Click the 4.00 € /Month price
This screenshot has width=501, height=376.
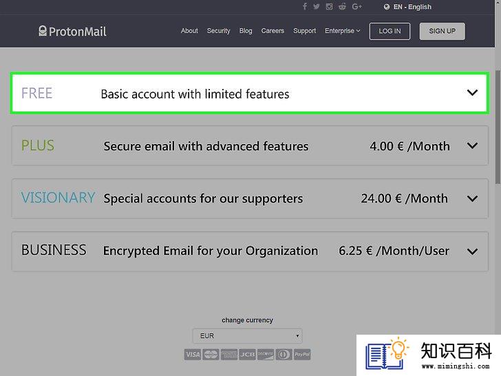point(410,146)
